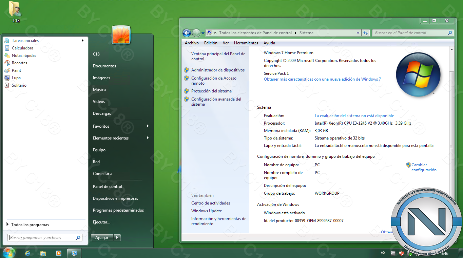Click the C18 desktop folder icon
The height and width of the screenshot is (258, 463).
pyautogui.click(x=16, y=12)
